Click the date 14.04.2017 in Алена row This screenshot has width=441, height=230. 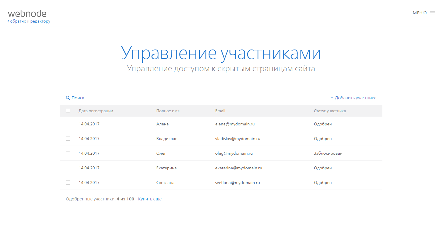pos(89,124)
